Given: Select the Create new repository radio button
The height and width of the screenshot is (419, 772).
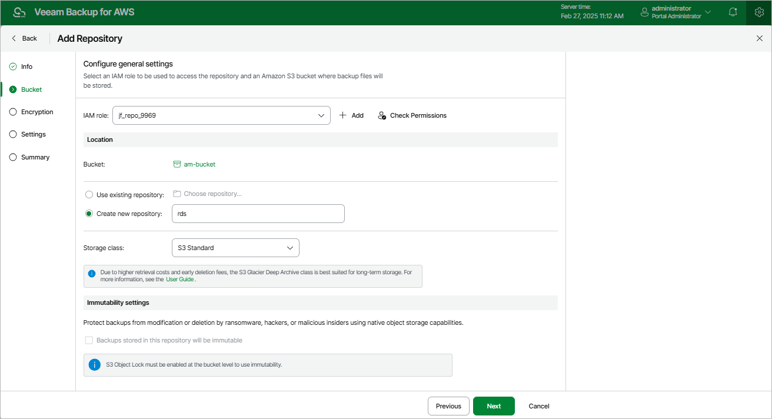Looking at the screenshot, I should tap(89, 214).
